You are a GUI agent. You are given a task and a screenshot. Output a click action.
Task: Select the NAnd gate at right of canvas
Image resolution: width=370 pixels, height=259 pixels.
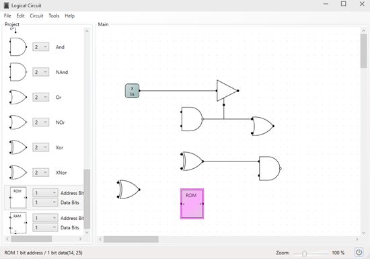270,168
